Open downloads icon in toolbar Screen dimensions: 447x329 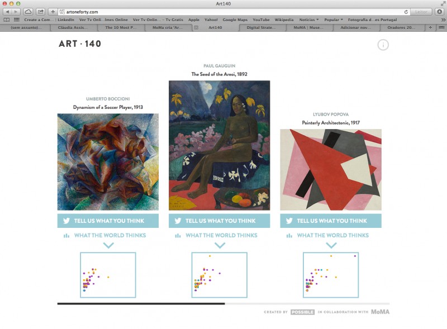(439, 12)
